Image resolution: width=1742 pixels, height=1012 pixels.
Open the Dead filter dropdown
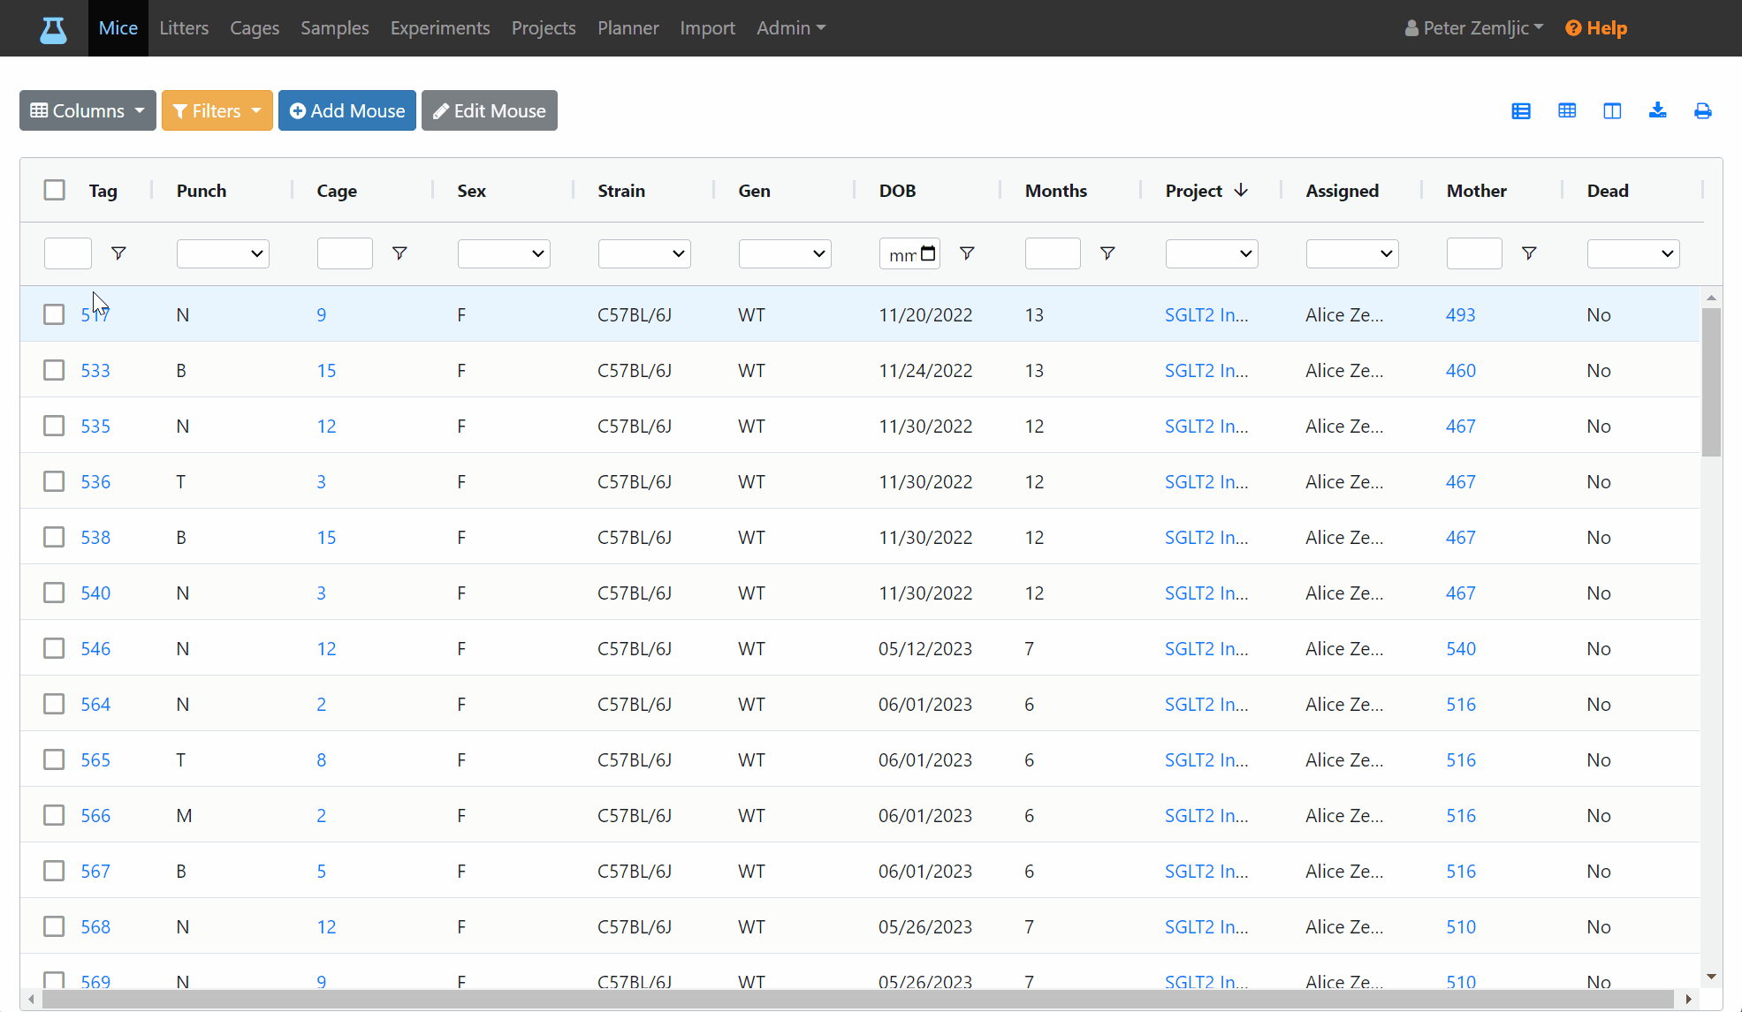point(1633,253)
